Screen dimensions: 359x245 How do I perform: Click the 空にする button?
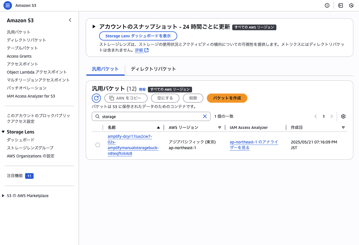click(165, 98)
